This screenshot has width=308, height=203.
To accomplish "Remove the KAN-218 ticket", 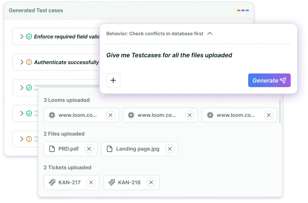I will pos(151,182).
